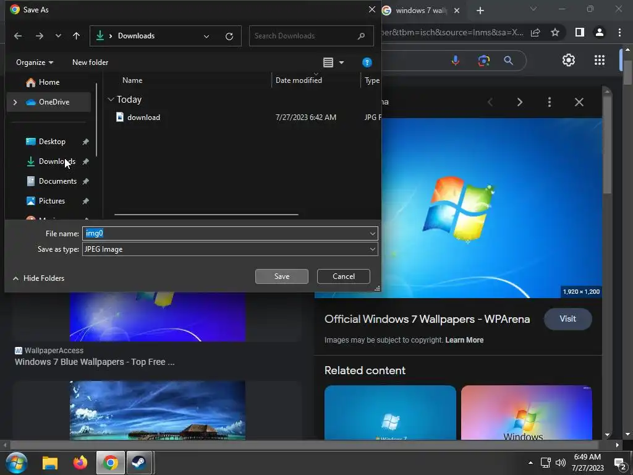Select OneDrive in the navigation pane
633x475 pixels.
(x=49, y=102)
